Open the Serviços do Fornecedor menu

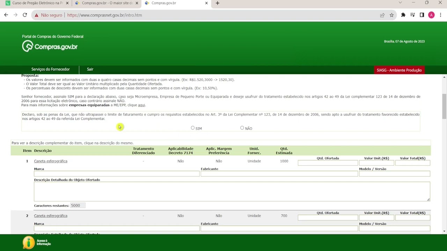click(51, 69)
